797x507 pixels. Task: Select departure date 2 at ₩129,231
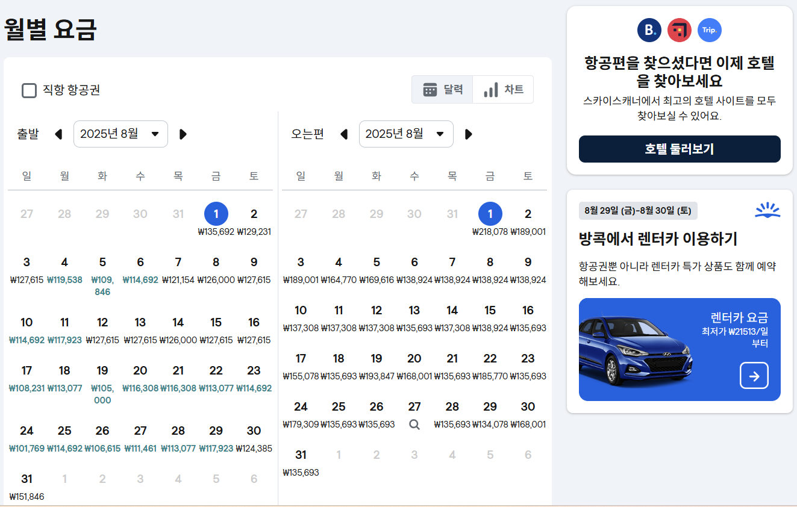click(254, 222)
